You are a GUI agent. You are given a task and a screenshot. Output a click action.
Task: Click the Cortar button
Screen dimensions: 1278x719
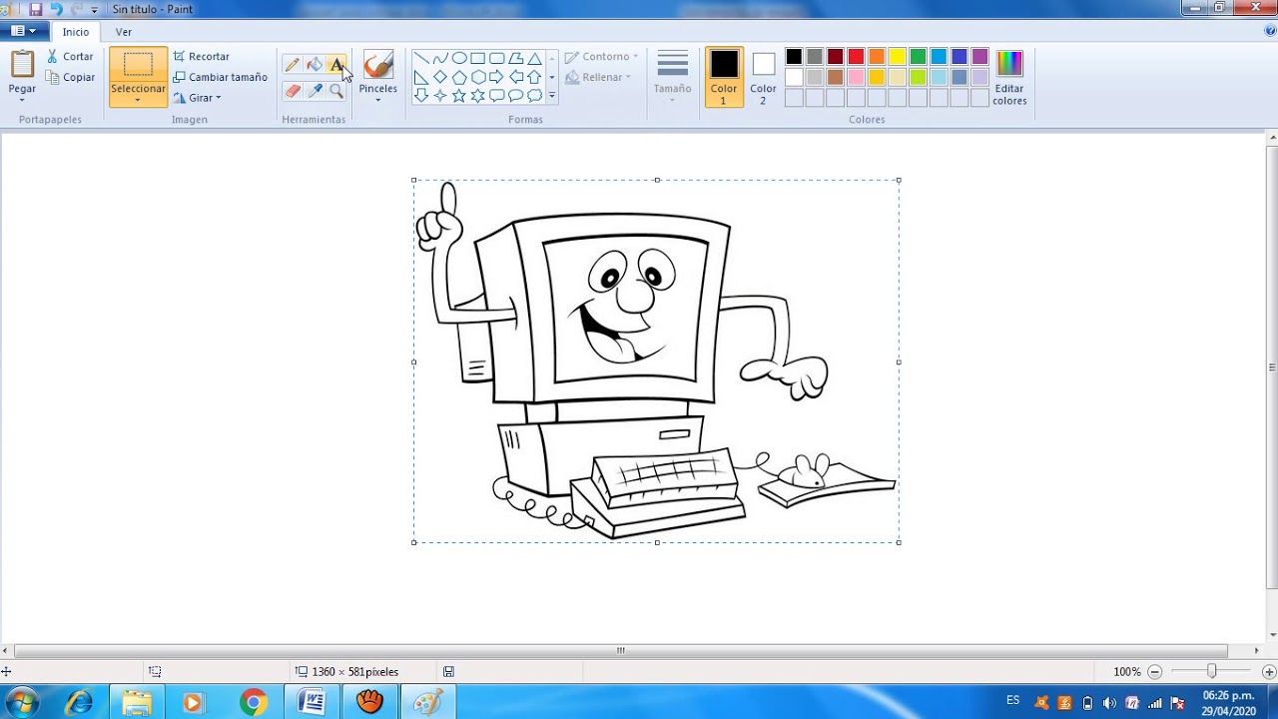(69, 57)
